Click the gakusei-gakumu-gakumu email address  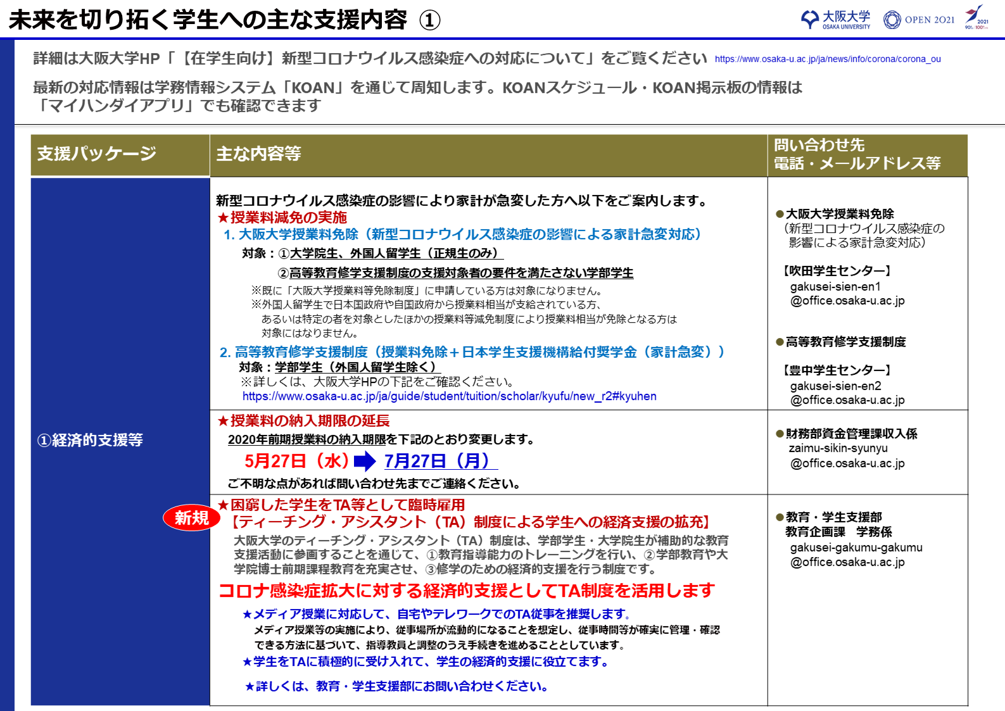click(856, 555)
